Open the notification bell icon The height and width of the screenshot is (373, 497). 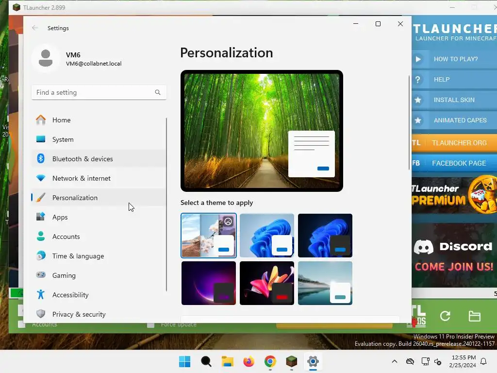(x=484, y=361)
